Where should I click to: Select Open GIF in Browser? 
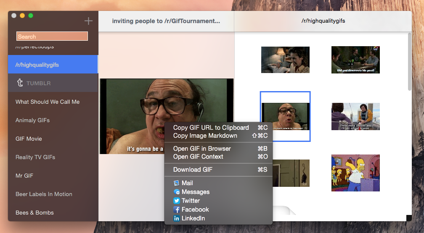click(218, 149)
